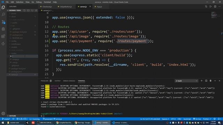The width and height of the screenshot is (223, 125).
Task: Open the editor More Actions ellipsis
Action: [x=220, y=7]
